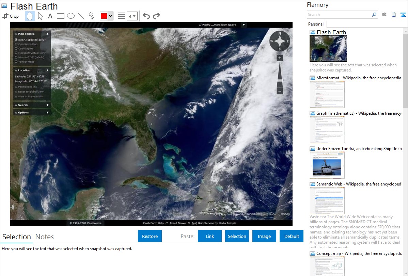Select OpenLayers map source
This screenshot has height=276, width=408.
(x=24, y=49)
